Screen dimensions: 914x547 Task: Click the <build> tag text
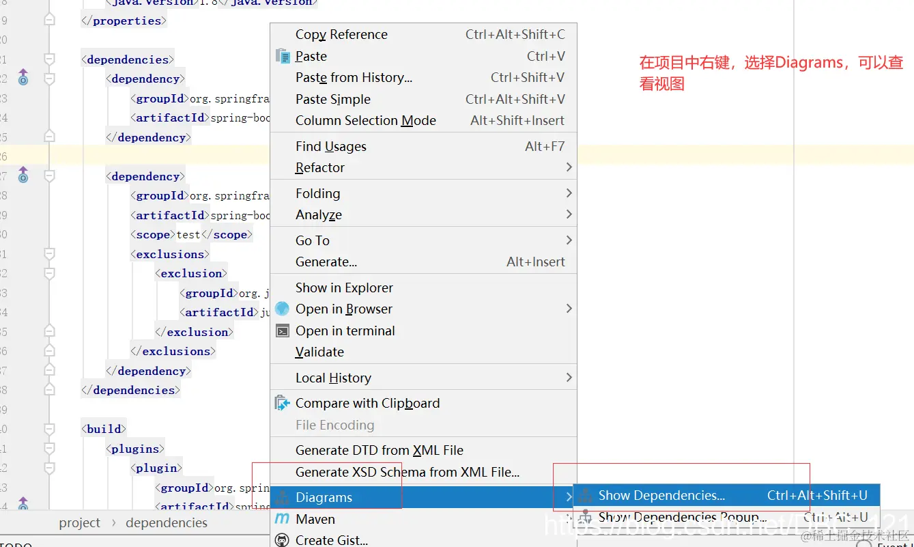(x=104, y=429)
